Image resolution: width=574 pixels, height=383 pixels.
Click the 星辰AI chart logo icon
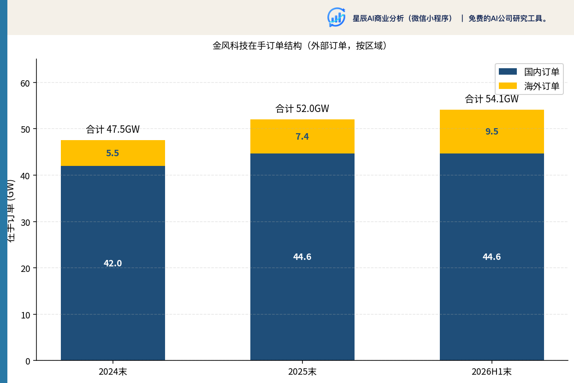point(336,18)
